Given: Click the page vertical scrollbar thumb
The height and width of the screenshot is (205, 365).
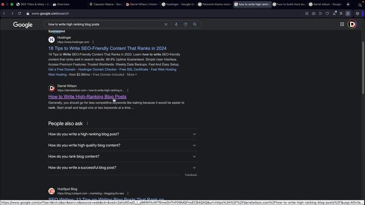Looking at the screenshot, I should (363, 68).
